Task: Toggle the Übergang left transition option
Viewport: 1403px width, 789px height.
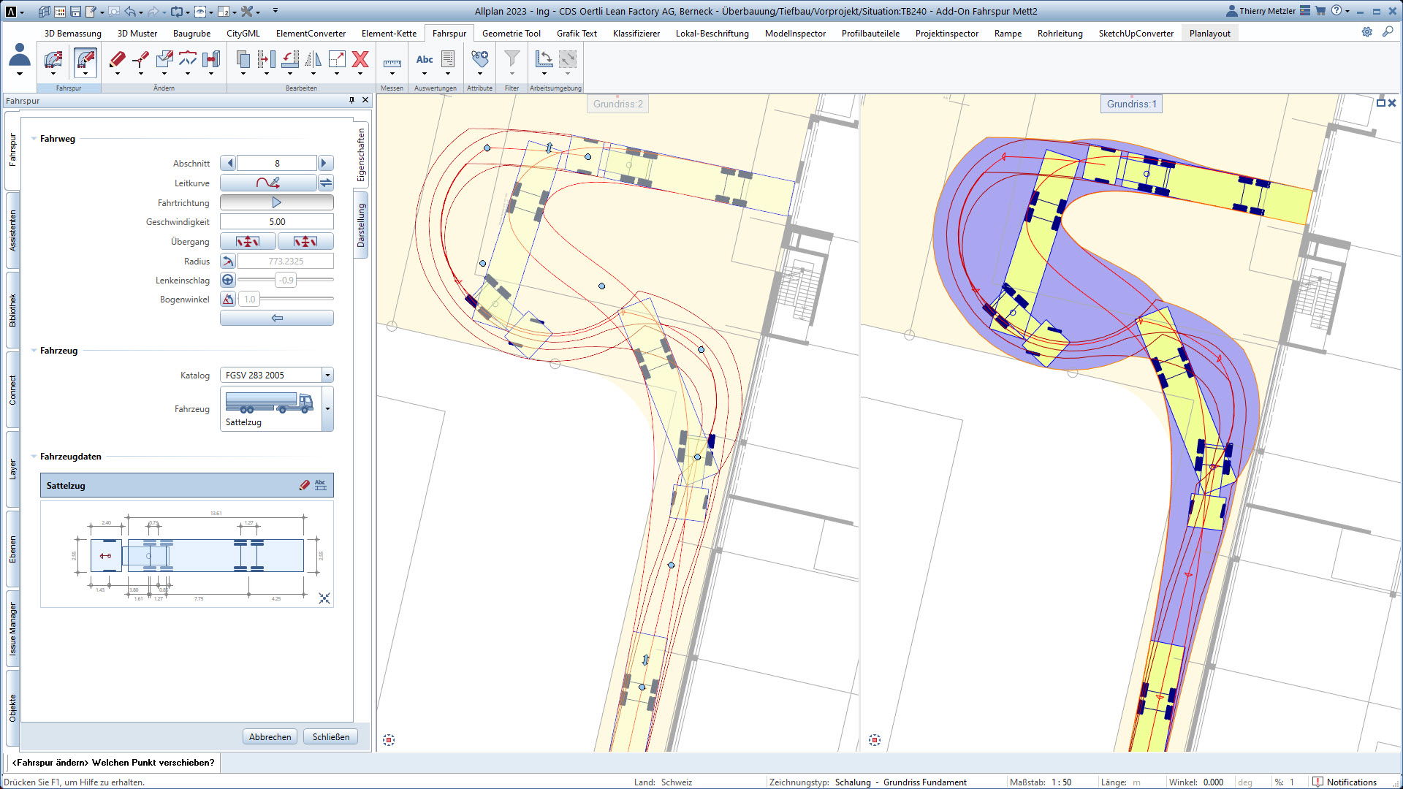Action: [248, 241]
